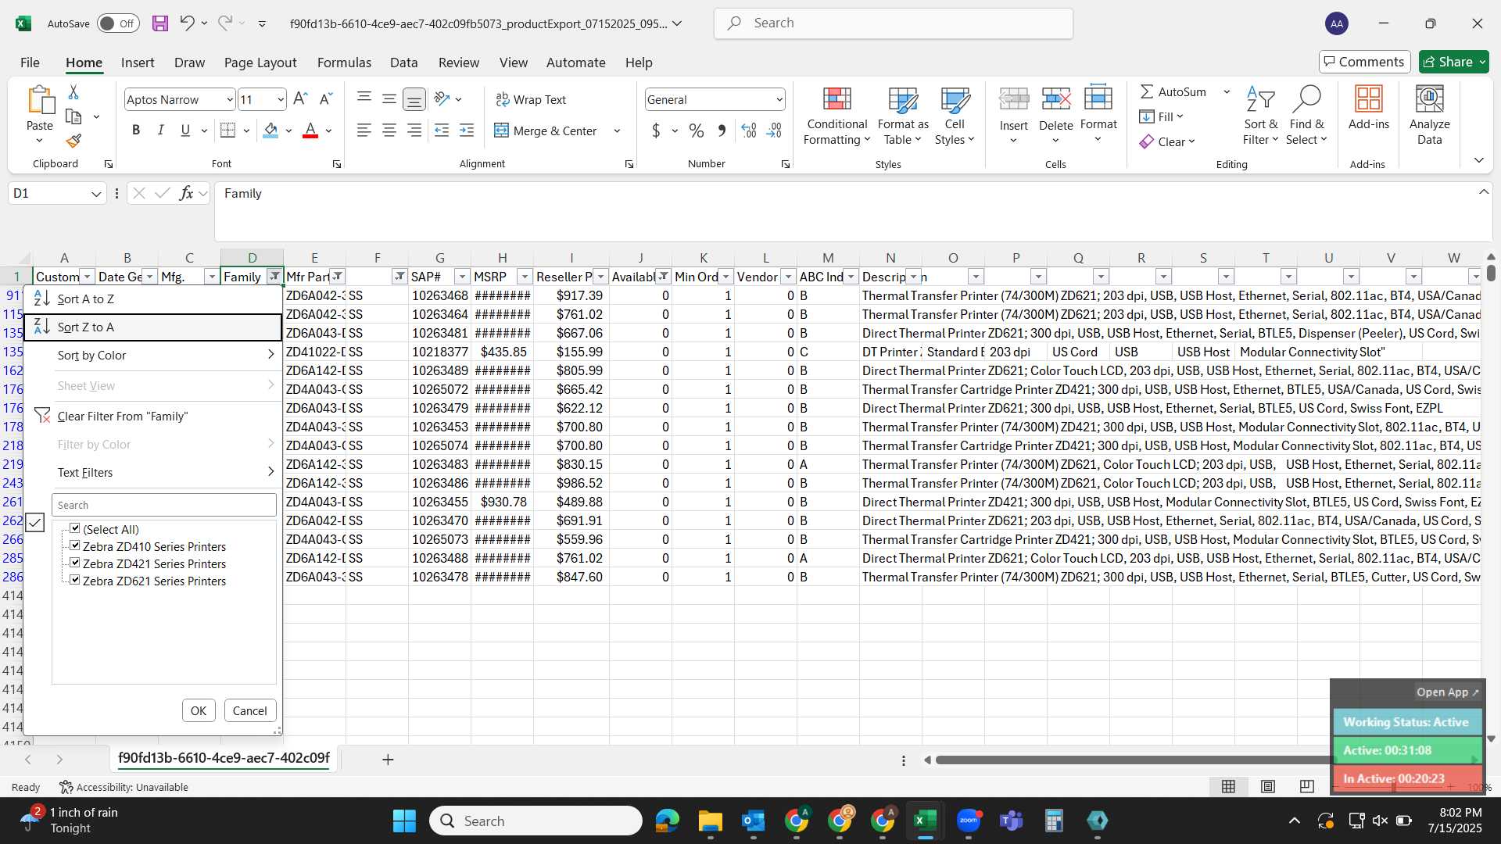Open Zoom app in taskbar
This screenshot has height=844, width=1501.
tap(969, 821)
